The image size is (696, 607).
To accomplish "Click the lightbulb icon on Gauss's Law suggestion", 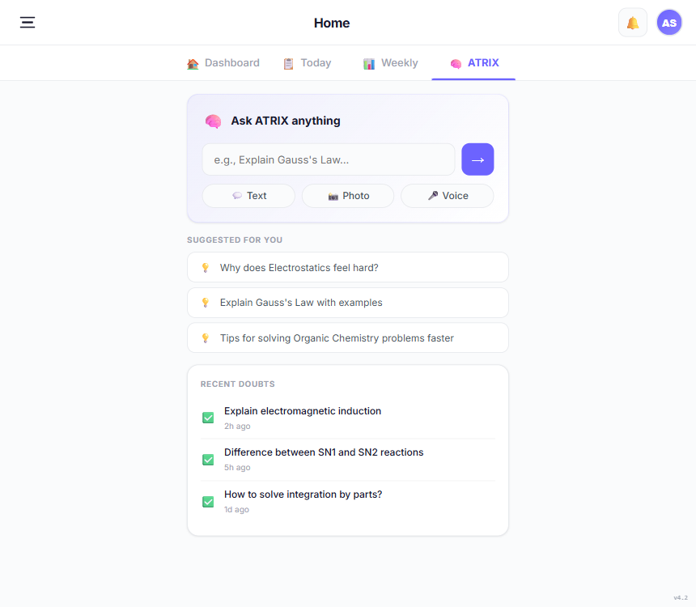I will click(205, 303).
